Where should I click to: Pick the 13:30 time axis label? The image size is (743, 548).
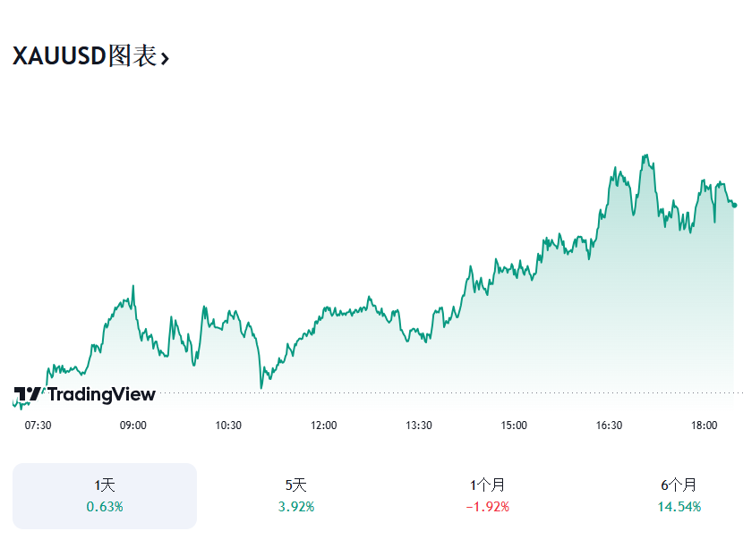point(419,426)
